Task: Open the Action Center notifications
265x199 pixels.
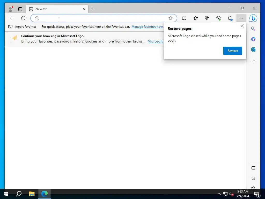Action: (257, 194)
